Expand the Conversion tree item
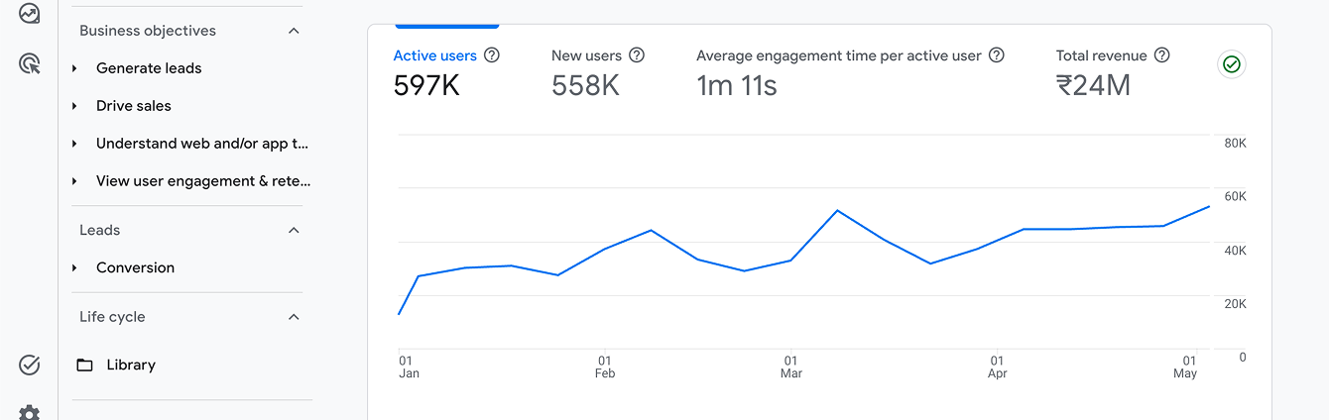Screen dimensions: 1329x420 pyautogui.click(x=75, y=268)
